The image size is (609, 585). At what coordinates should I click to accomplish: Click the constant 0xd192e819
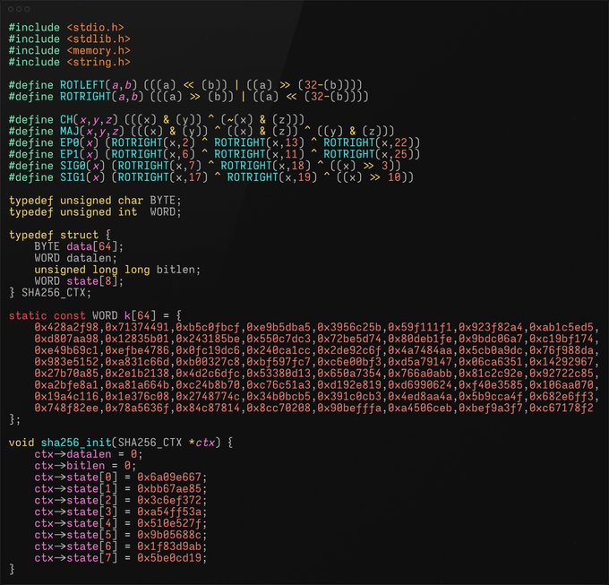click(x=349, y=385)
